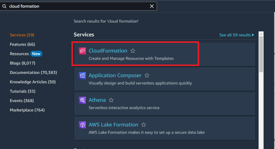The height and width of the screenshot is (149, 275).
Task: Open the CloudFormation service icon
Action: 82,51
